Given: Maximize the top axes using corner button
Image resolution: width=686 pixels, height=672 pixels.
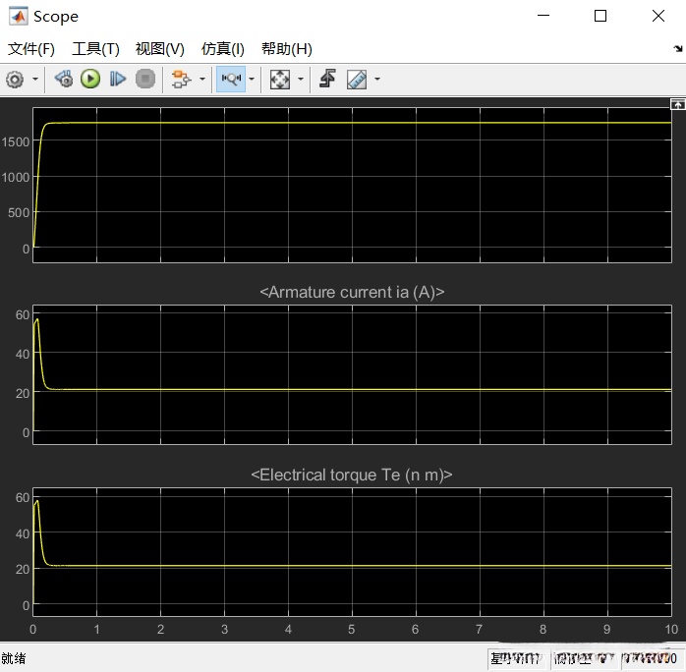Looking at the screenshot, I should (676, 104).
